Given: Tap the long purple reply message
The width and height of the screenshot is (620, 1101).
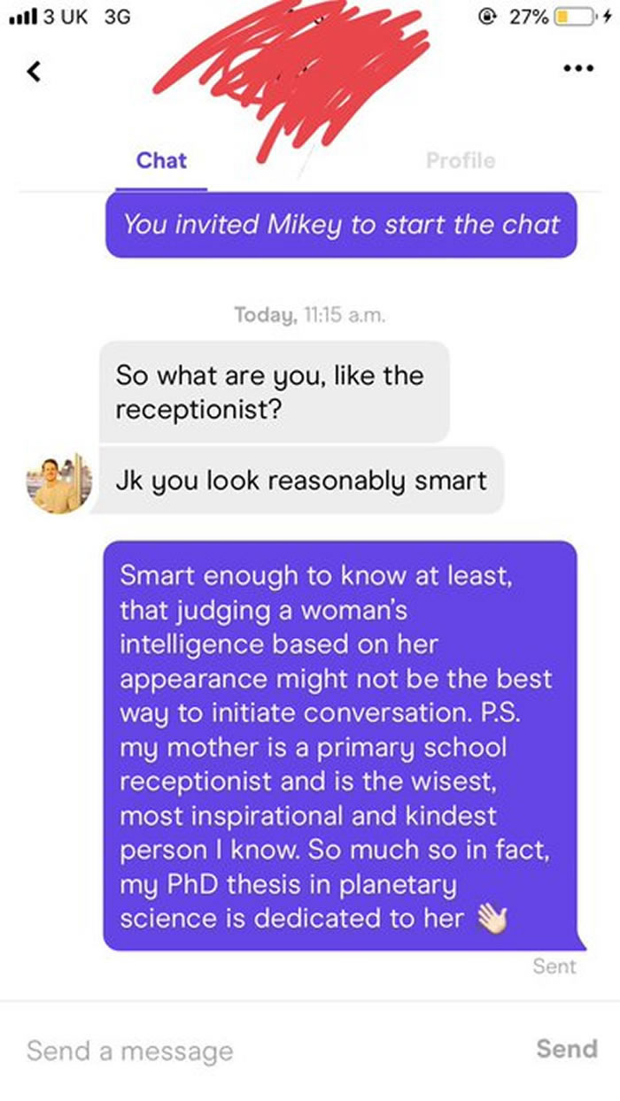Looking at the screenshot, I should (341, 746).
